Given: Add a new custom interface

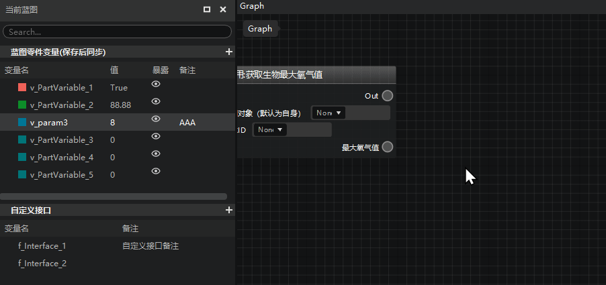Looking at the screenshot, I should 229,210.
